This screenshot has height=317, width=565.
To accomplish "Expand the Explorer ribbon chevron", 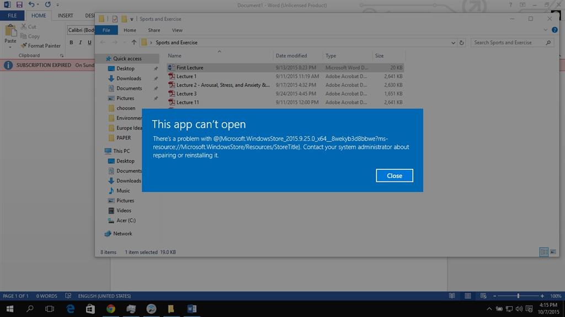I will pos(545,30).
